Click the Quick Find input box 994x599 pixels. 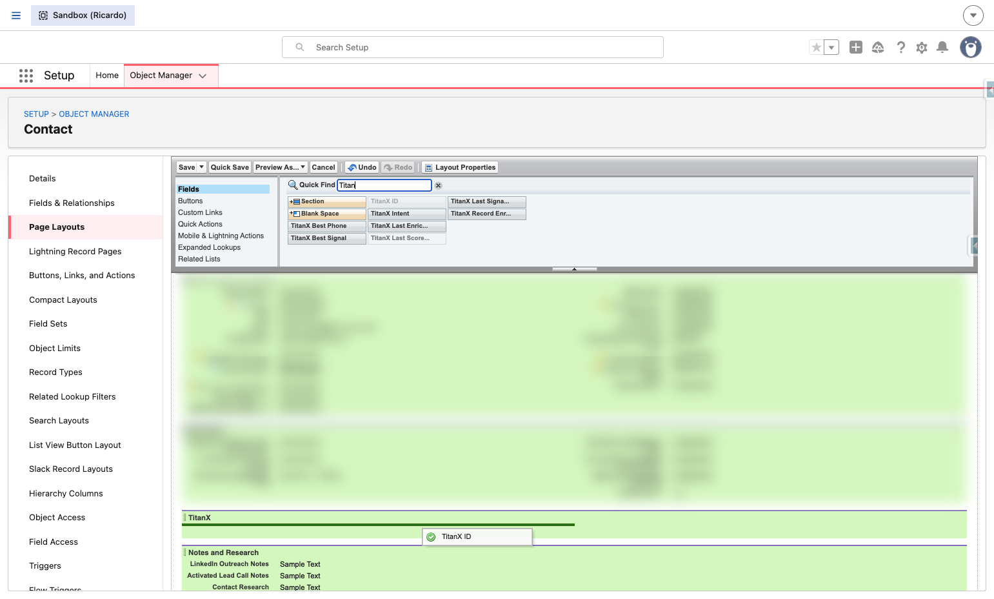click(384, 185)
